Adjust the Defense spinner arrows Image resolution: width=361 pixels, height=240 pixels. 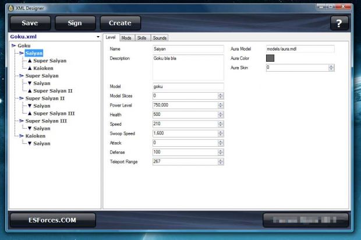click(x=221, y=152)
